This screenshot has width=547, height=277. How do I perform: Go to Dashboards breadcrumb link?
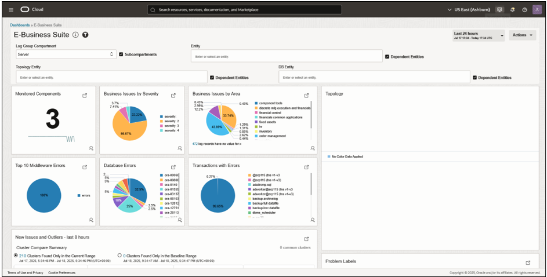pyautogui.click(x=20, y=25)
